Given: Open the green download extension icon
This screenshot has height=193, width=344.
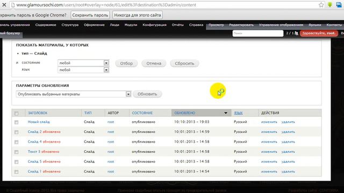Looking at the screenshot, I should [x=329, y=5].
